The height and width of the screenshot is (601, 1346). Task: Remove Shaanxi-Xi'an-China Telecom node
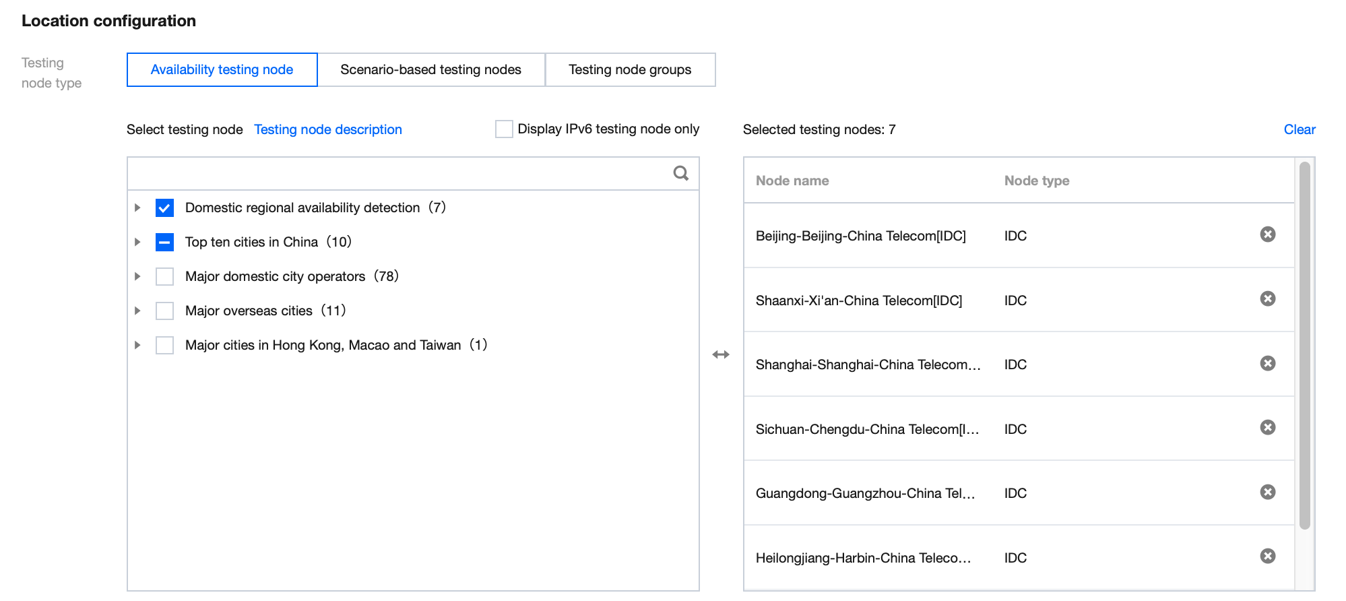tap(1267, 298)
